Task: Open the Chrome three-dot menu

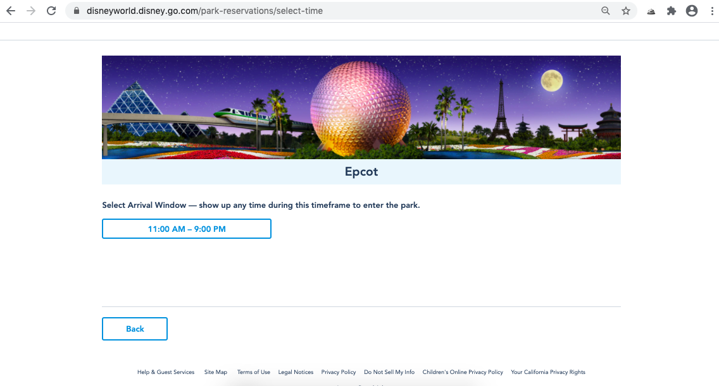Action: pos(711,11)
